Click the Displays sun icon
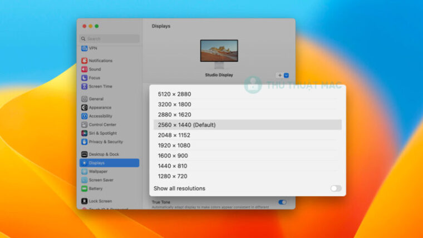 click(x=85, y=163)
